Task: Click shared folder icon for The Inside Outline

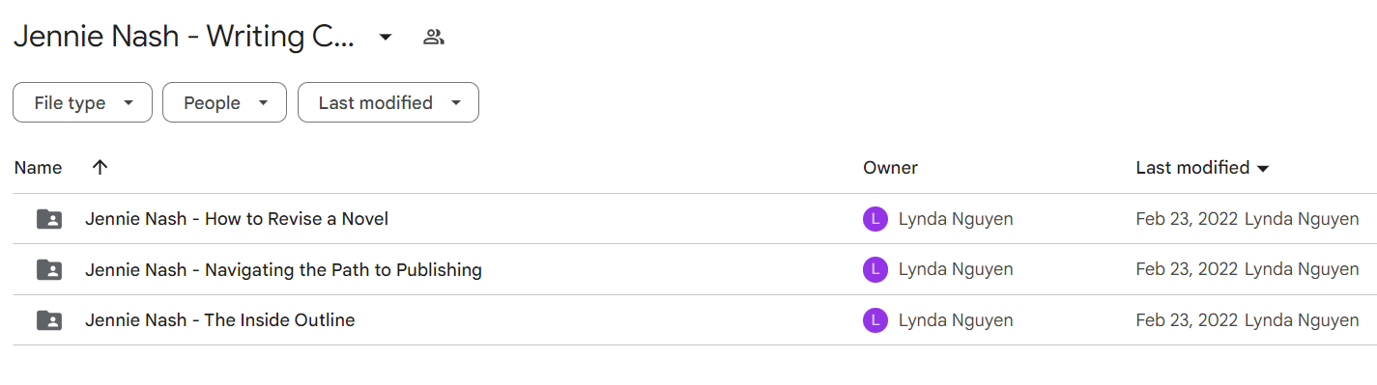Action: (49, 320)
